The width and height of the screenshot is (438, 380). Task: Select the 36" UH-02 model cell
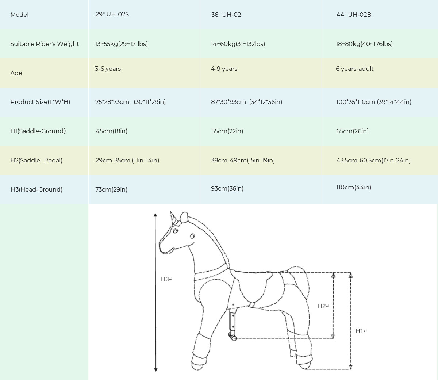pyautogui.click(x=226, y=15)
